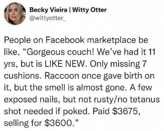This screenshot has width=164, height=131.
Task: Click the Witty Otter name portion
Action: click(x=89, y=10)
